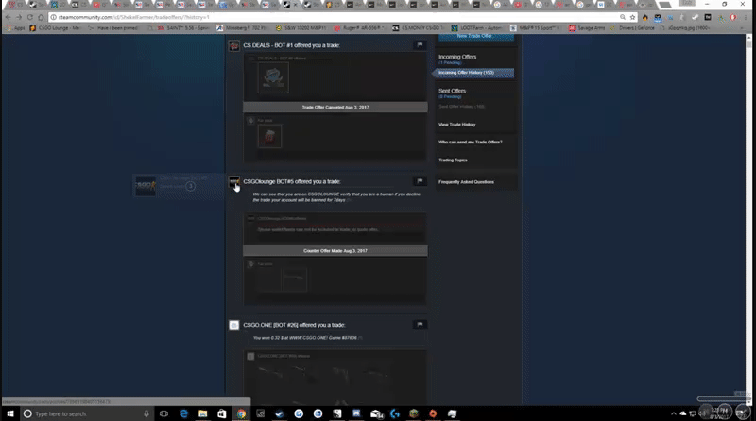The image size is (756, 421).
Task: Click the browser back arrow
Action: click(9, 17)
